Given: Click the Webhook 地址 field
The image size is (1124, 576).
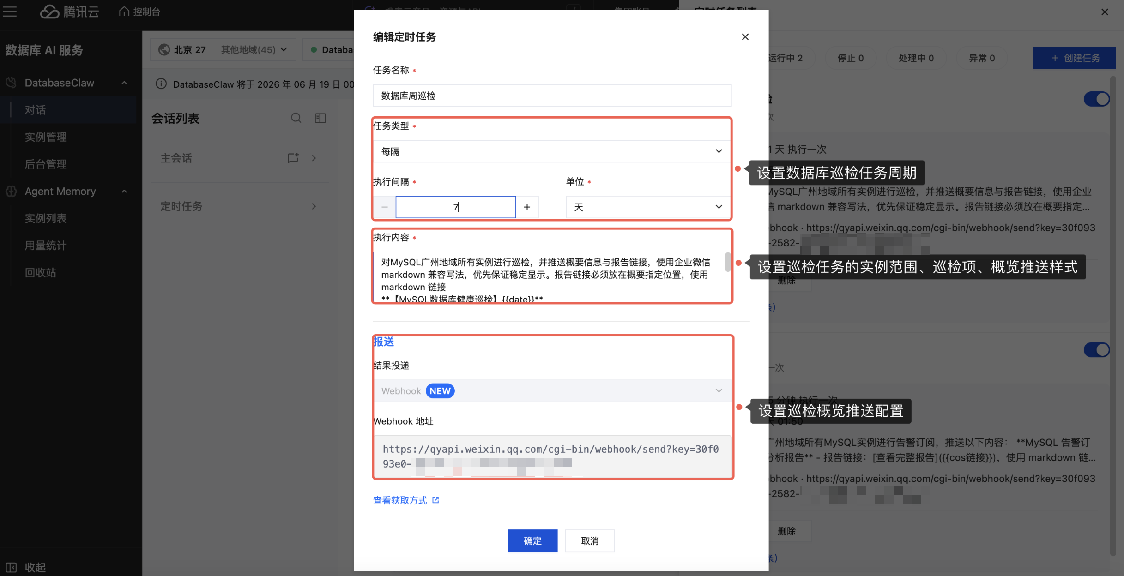Looking at the screenshot, I should [x=553, y=456].
